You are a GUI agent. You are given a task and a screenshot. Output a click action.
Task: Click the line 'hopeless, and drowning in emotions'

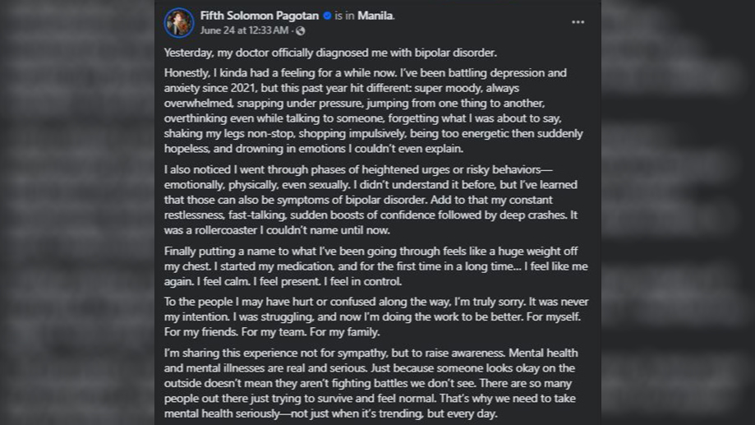314,149
